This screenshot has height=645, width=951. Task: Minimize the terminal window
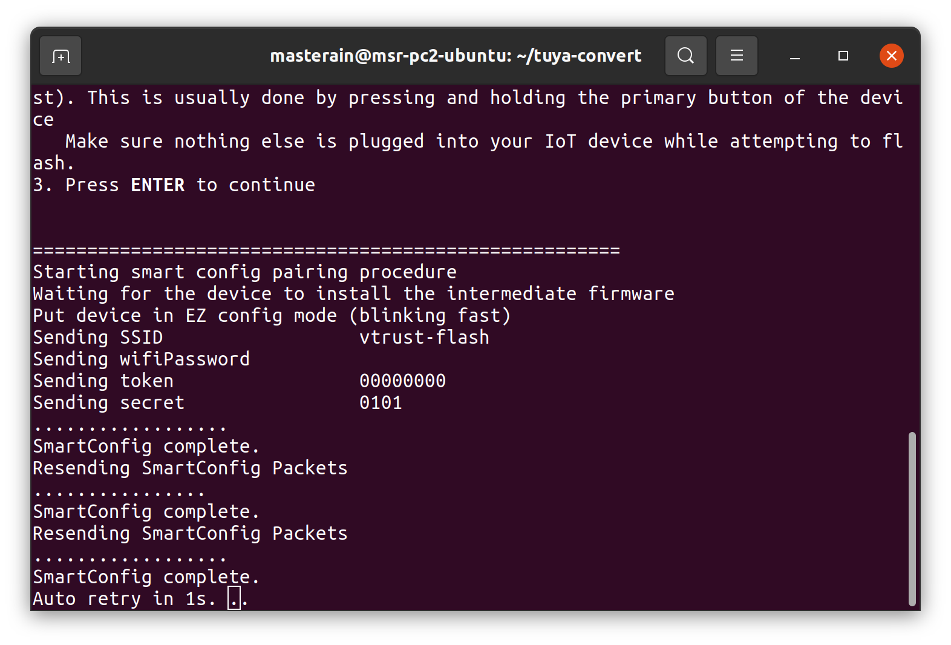(795, 56)
